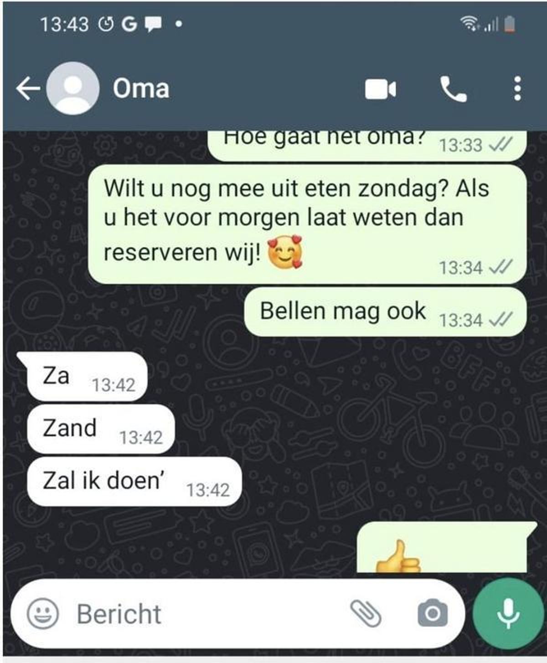Tap the paperclip attachment icon

click(366, 613)
